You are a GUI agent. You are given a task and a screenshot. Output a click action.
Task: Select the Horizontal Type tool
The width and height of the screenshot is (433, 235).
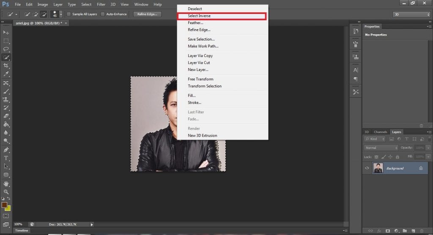click(x=6, y=158)
